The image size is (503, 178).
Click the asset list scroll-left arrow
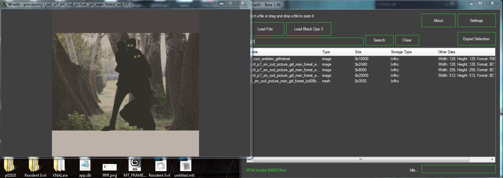(250, 159)
